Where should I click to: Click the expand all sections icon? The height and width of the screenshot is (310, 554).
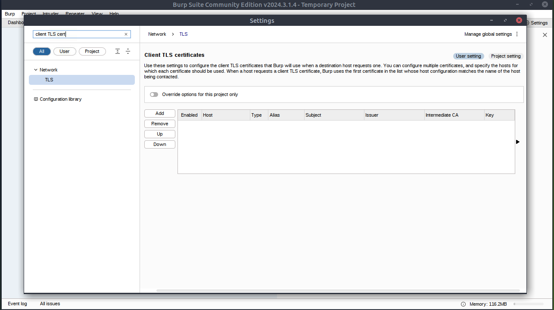[118, 51]
